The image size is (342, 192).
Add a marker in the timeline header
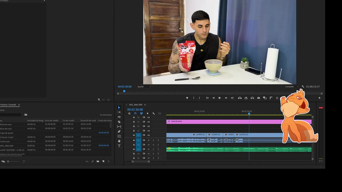point(147,113)
